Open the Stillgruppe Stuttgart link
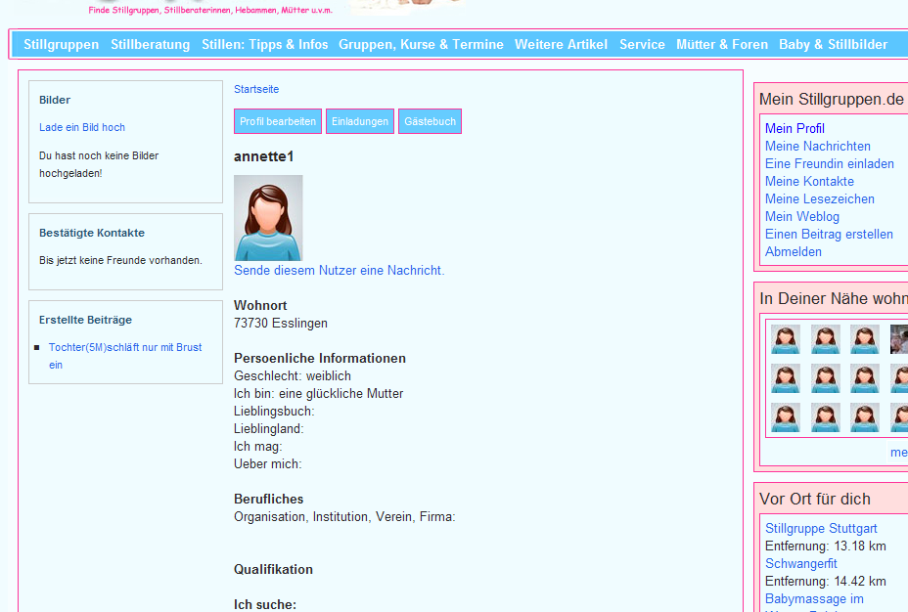This screenshot has width=908, height=612. [821, 528]
